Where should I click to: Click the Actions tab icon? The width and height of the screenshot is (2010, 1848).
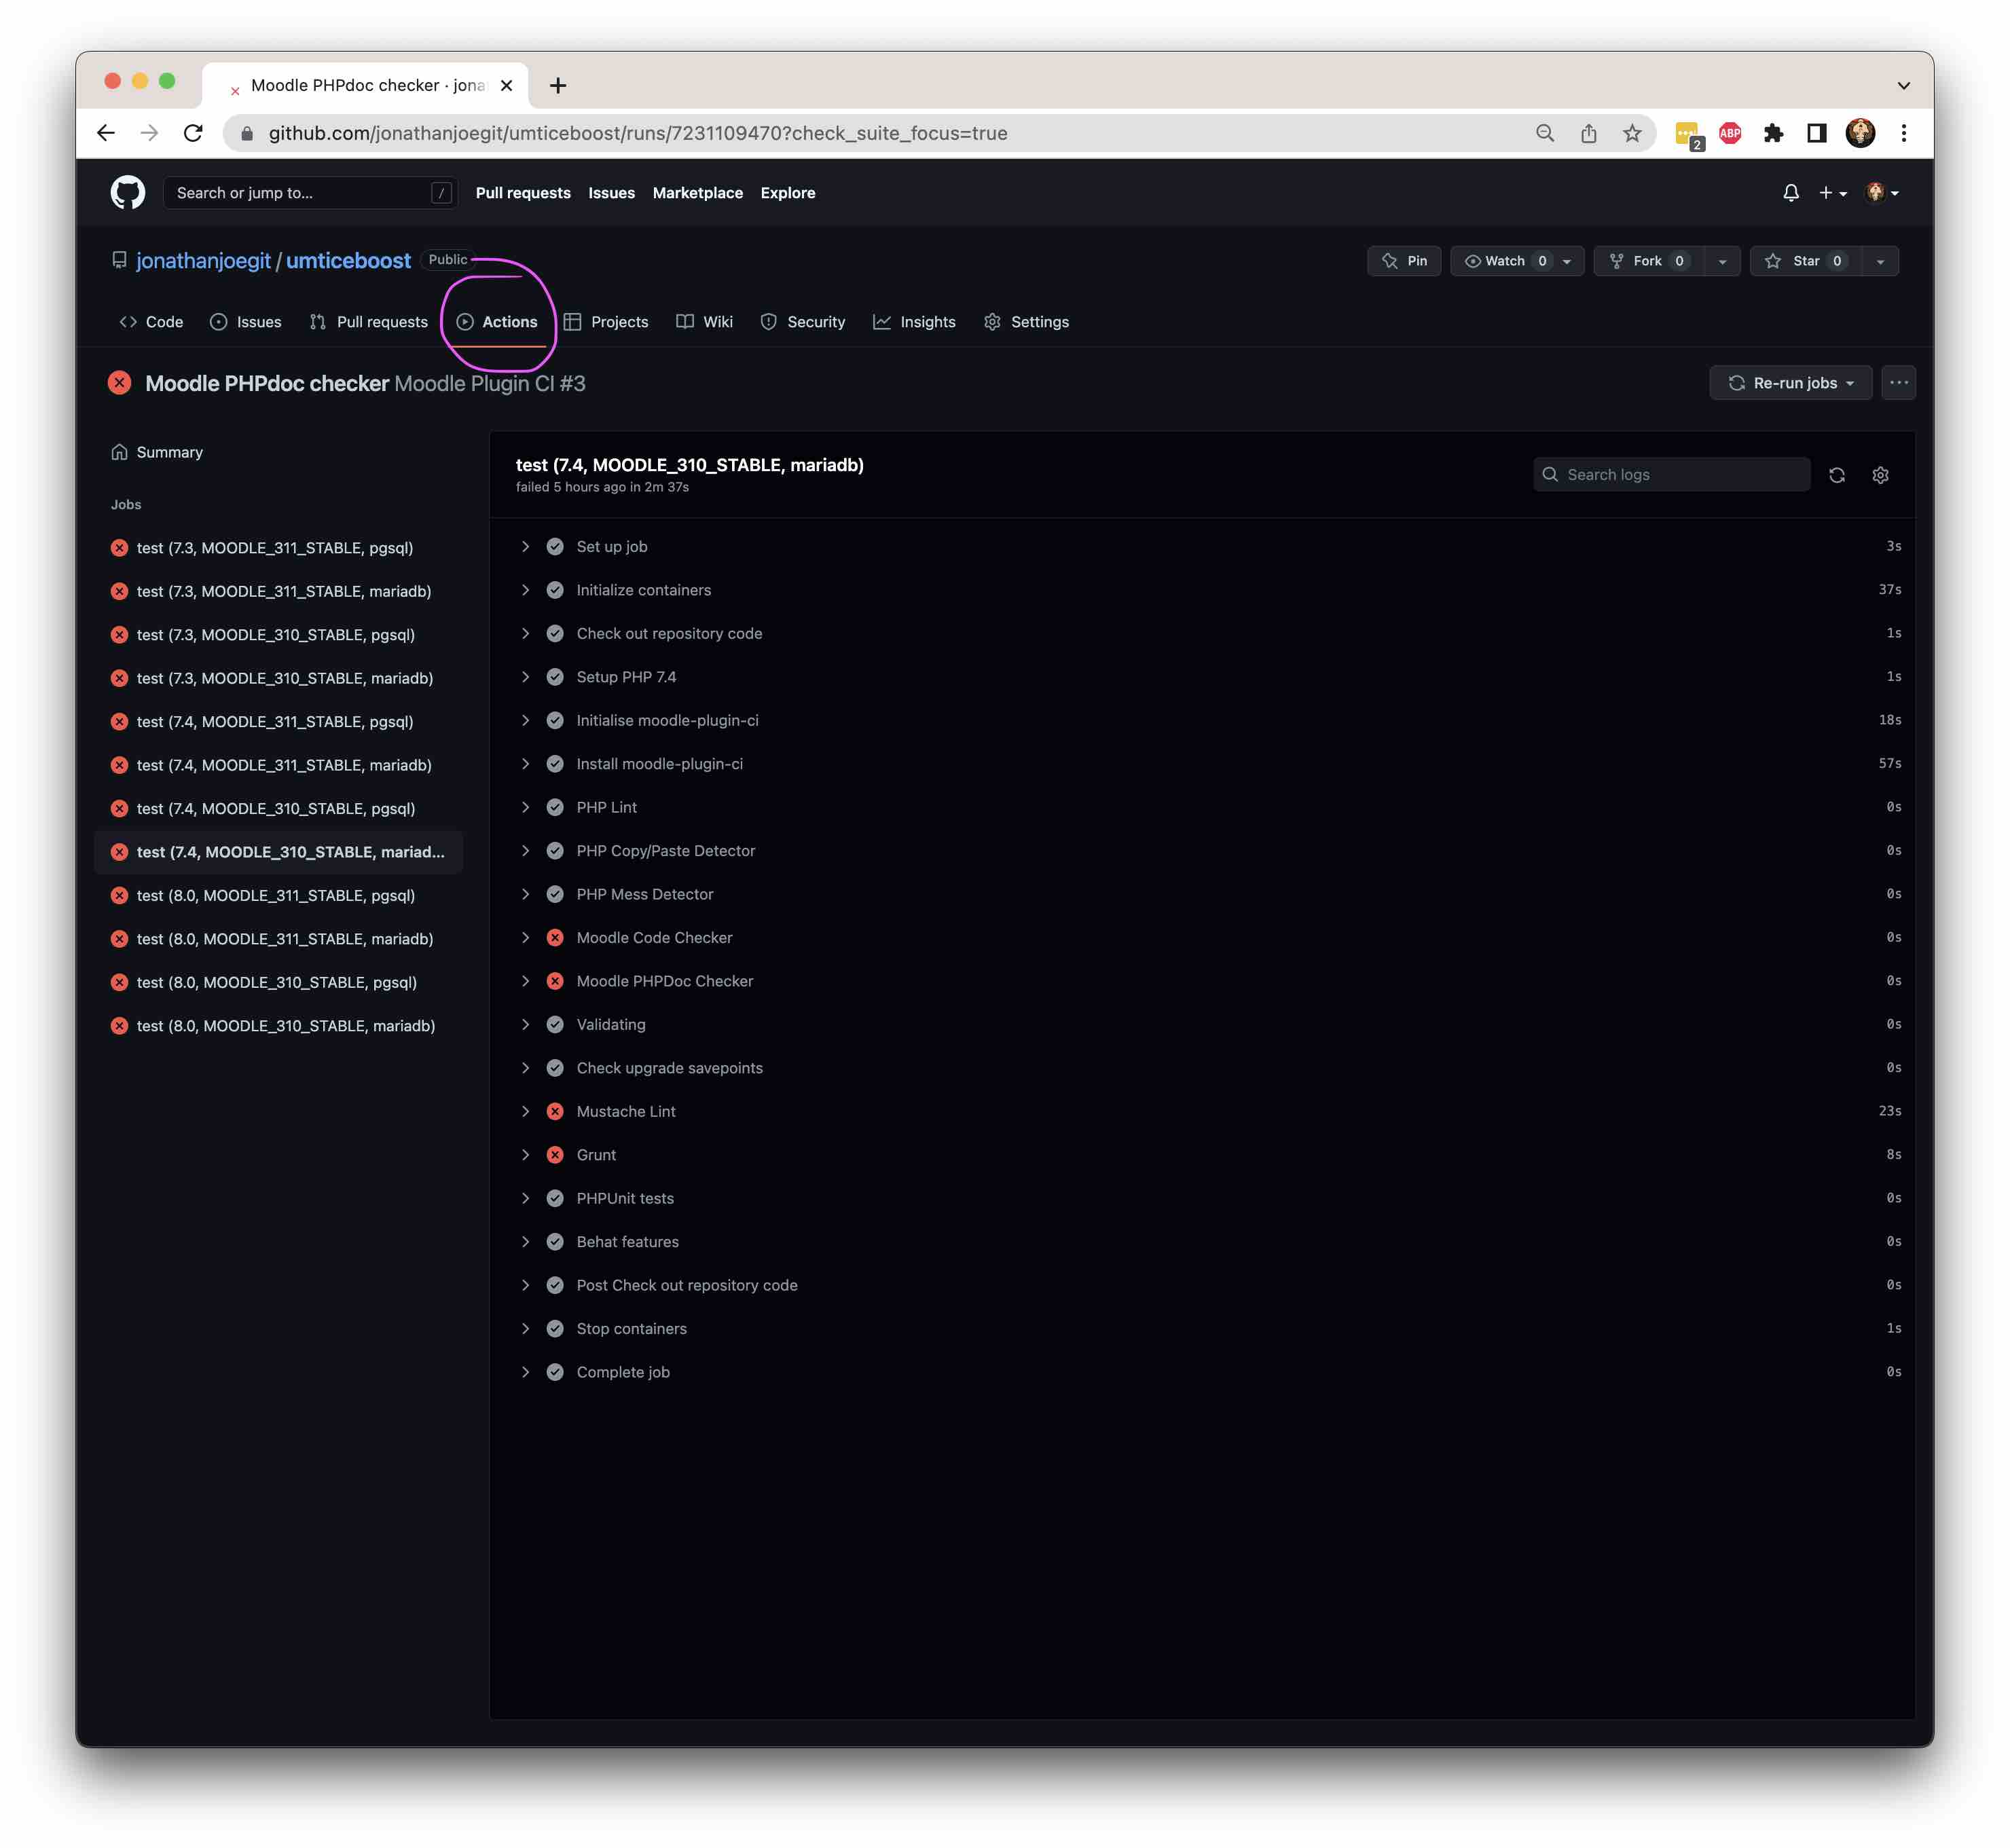pos(464,320)
